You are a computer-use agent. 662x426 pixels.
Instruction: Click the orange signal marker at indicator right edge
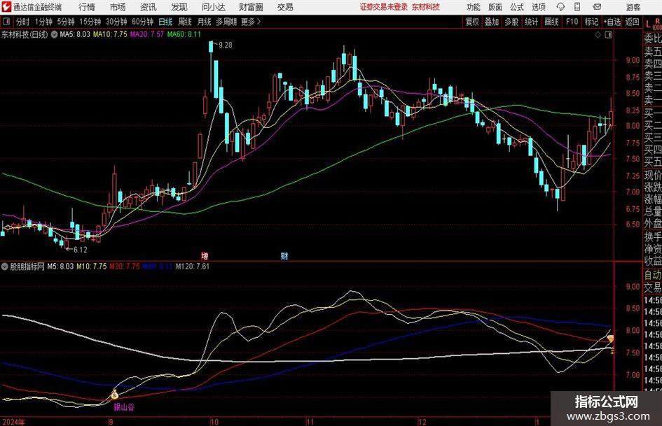611,339
